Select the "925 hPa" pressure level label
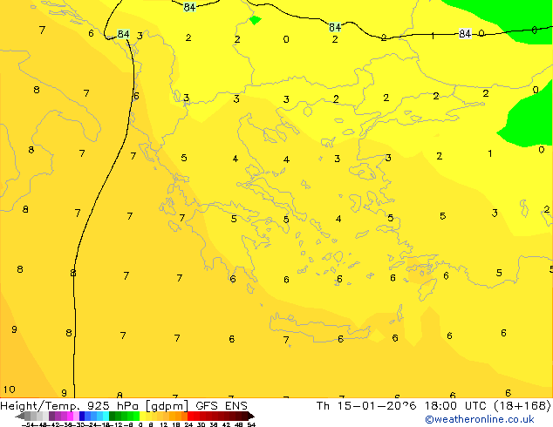Viewport: 553px width, 427px height. coord(113,406)
